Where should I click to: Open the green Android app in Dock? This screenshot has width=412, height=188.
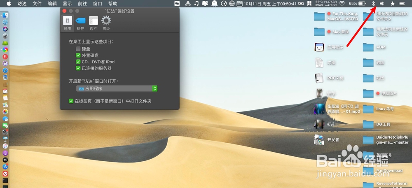(5, 43)
